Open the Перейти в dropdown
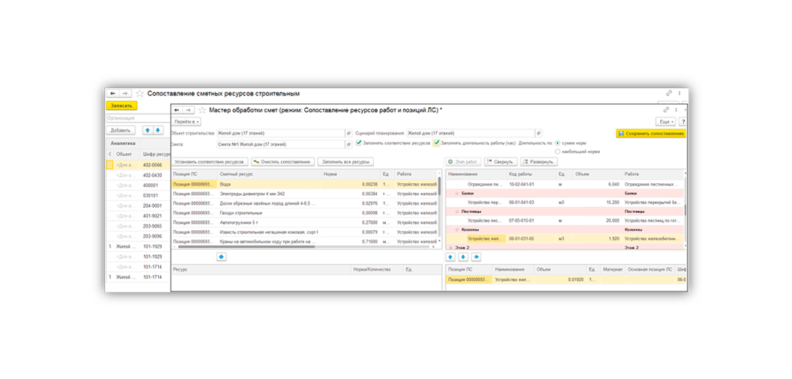Viewport: 792px width, 379px height. (x=187, y=121)
